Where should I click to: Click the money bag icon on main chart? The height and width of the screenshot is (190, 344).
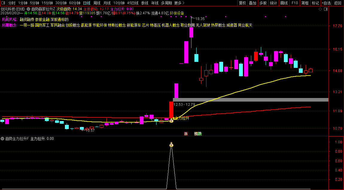(171, 120)
